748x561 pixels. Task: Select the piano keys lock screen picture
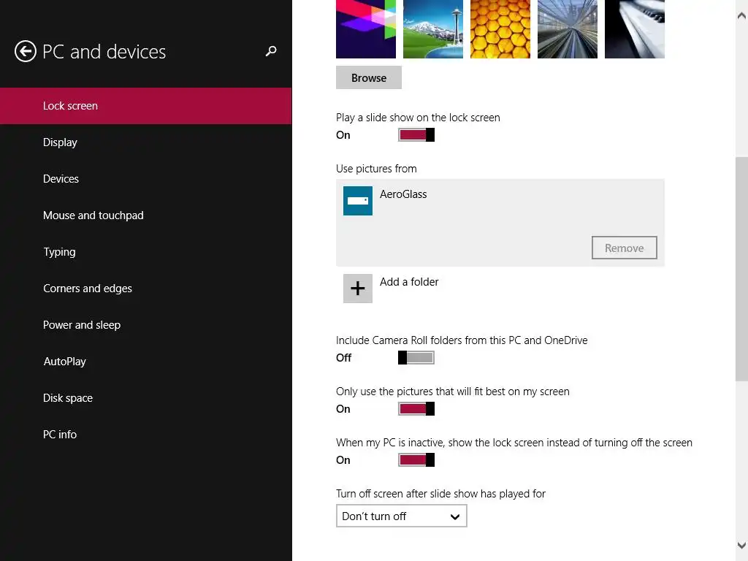635,29
